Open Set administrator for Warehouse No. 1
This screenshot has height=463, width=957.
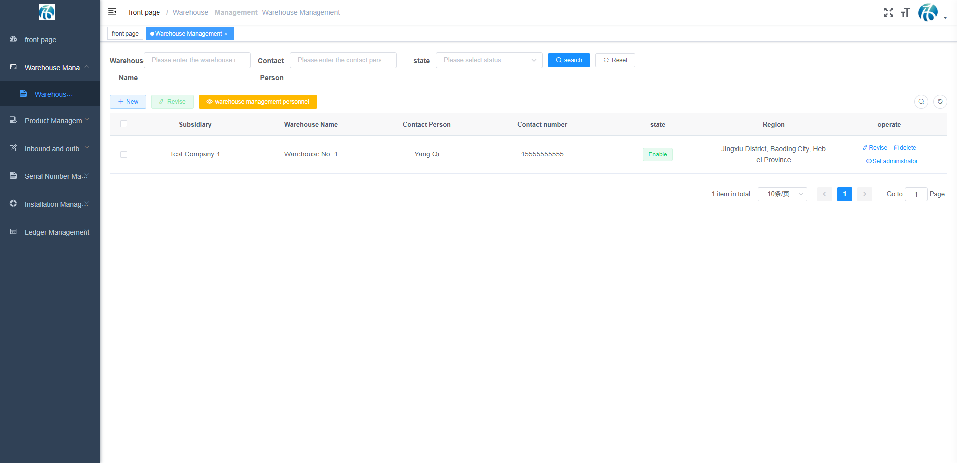(x=892, y=161)
